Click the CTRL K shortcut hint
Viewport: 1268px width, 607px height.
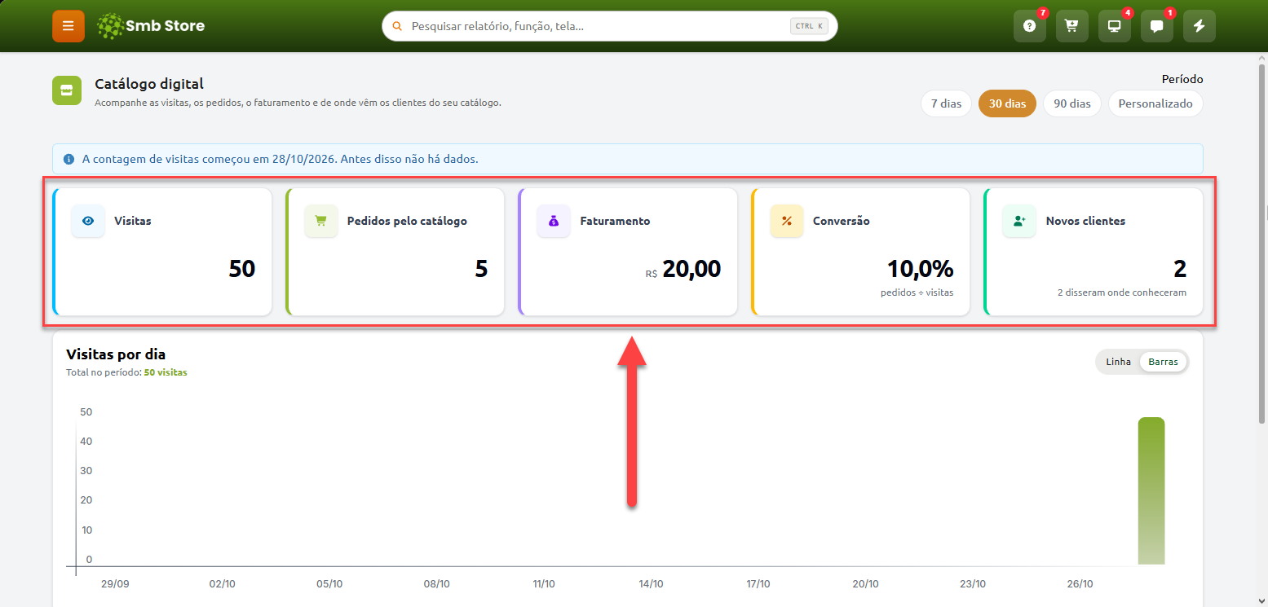click(x=810, y=26)
